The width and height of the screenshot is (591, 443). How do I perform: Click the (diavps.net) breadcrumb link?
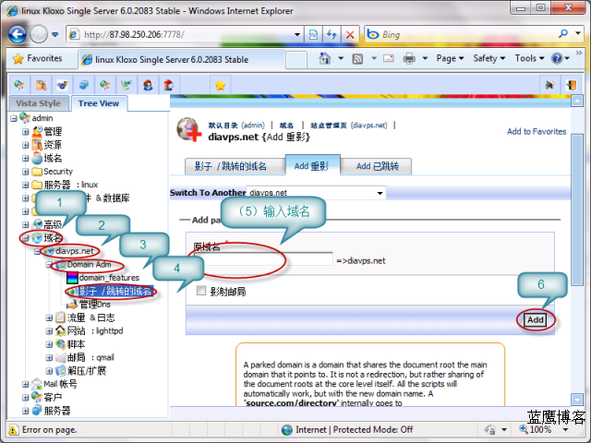click(x=368, y=126)
